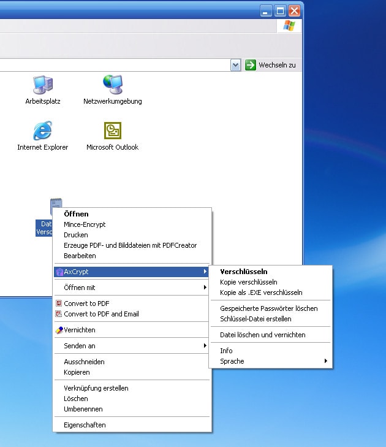Click the Convert to PDF icon
This screenshot has height=447, width=386.
59,304
